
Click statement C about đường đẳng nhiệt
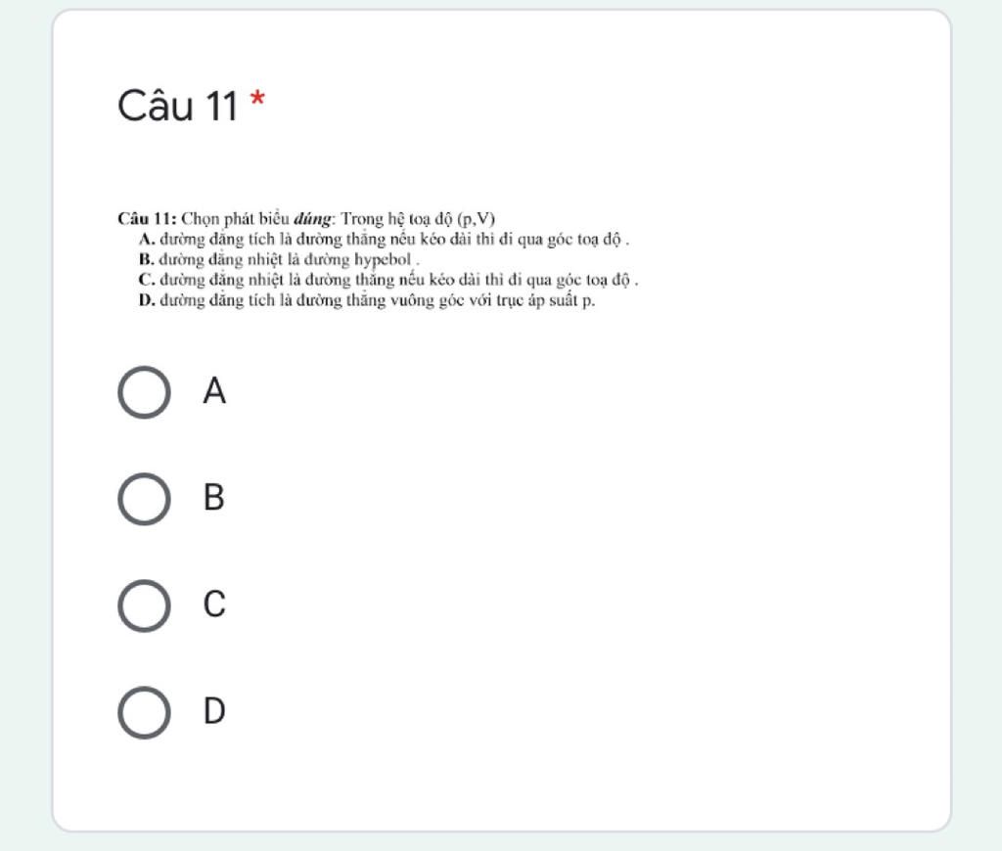tap(387, 280)
